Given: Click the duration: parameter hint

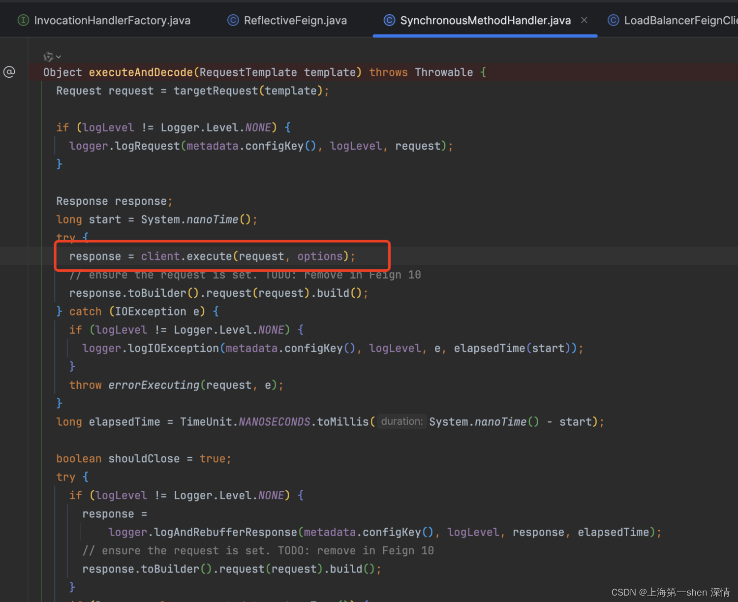Looking at the screenshot, I should click(x=401, y=421).
